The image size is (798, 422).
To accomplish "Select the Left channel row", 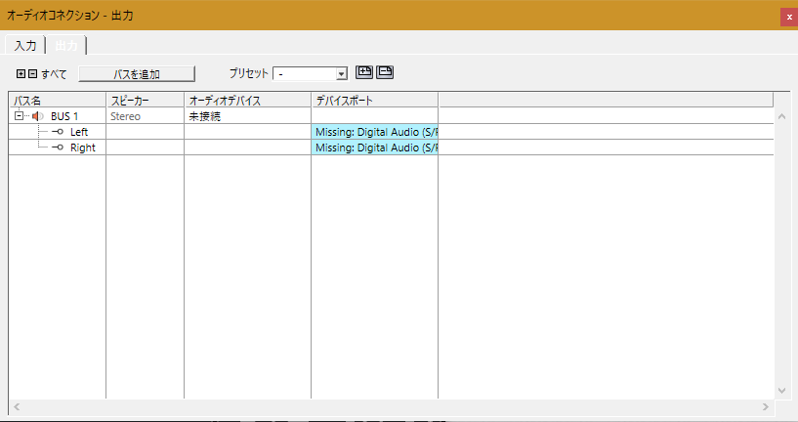I will (x=391, y=132).
